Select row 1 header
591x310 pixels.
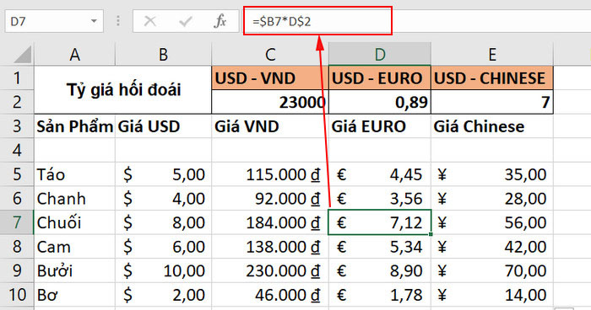17,77
